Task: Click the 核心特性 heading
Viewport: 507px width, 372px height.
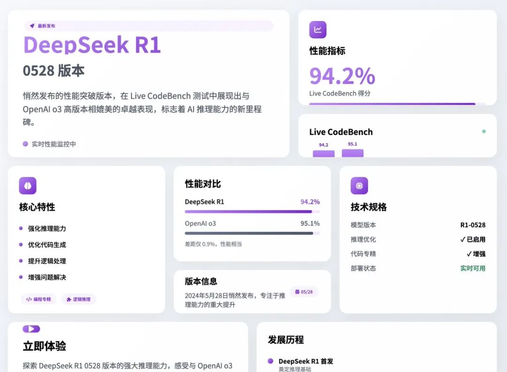Action: 37,207
